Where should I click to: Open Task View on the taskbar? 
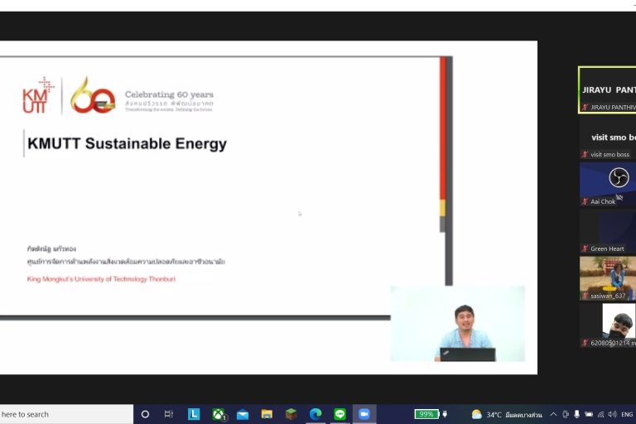pos(169,414)
